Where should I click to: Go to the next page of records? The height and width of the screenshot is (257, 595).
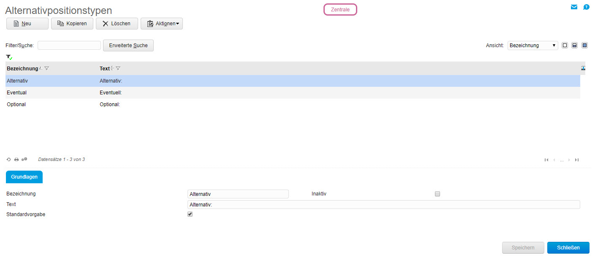click(x=569, y=160)
